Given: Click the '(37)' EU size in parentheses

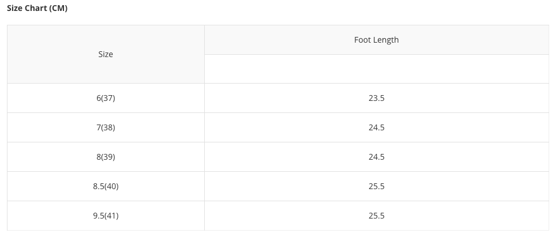Looking at the screenshot, I should [108, 98].
